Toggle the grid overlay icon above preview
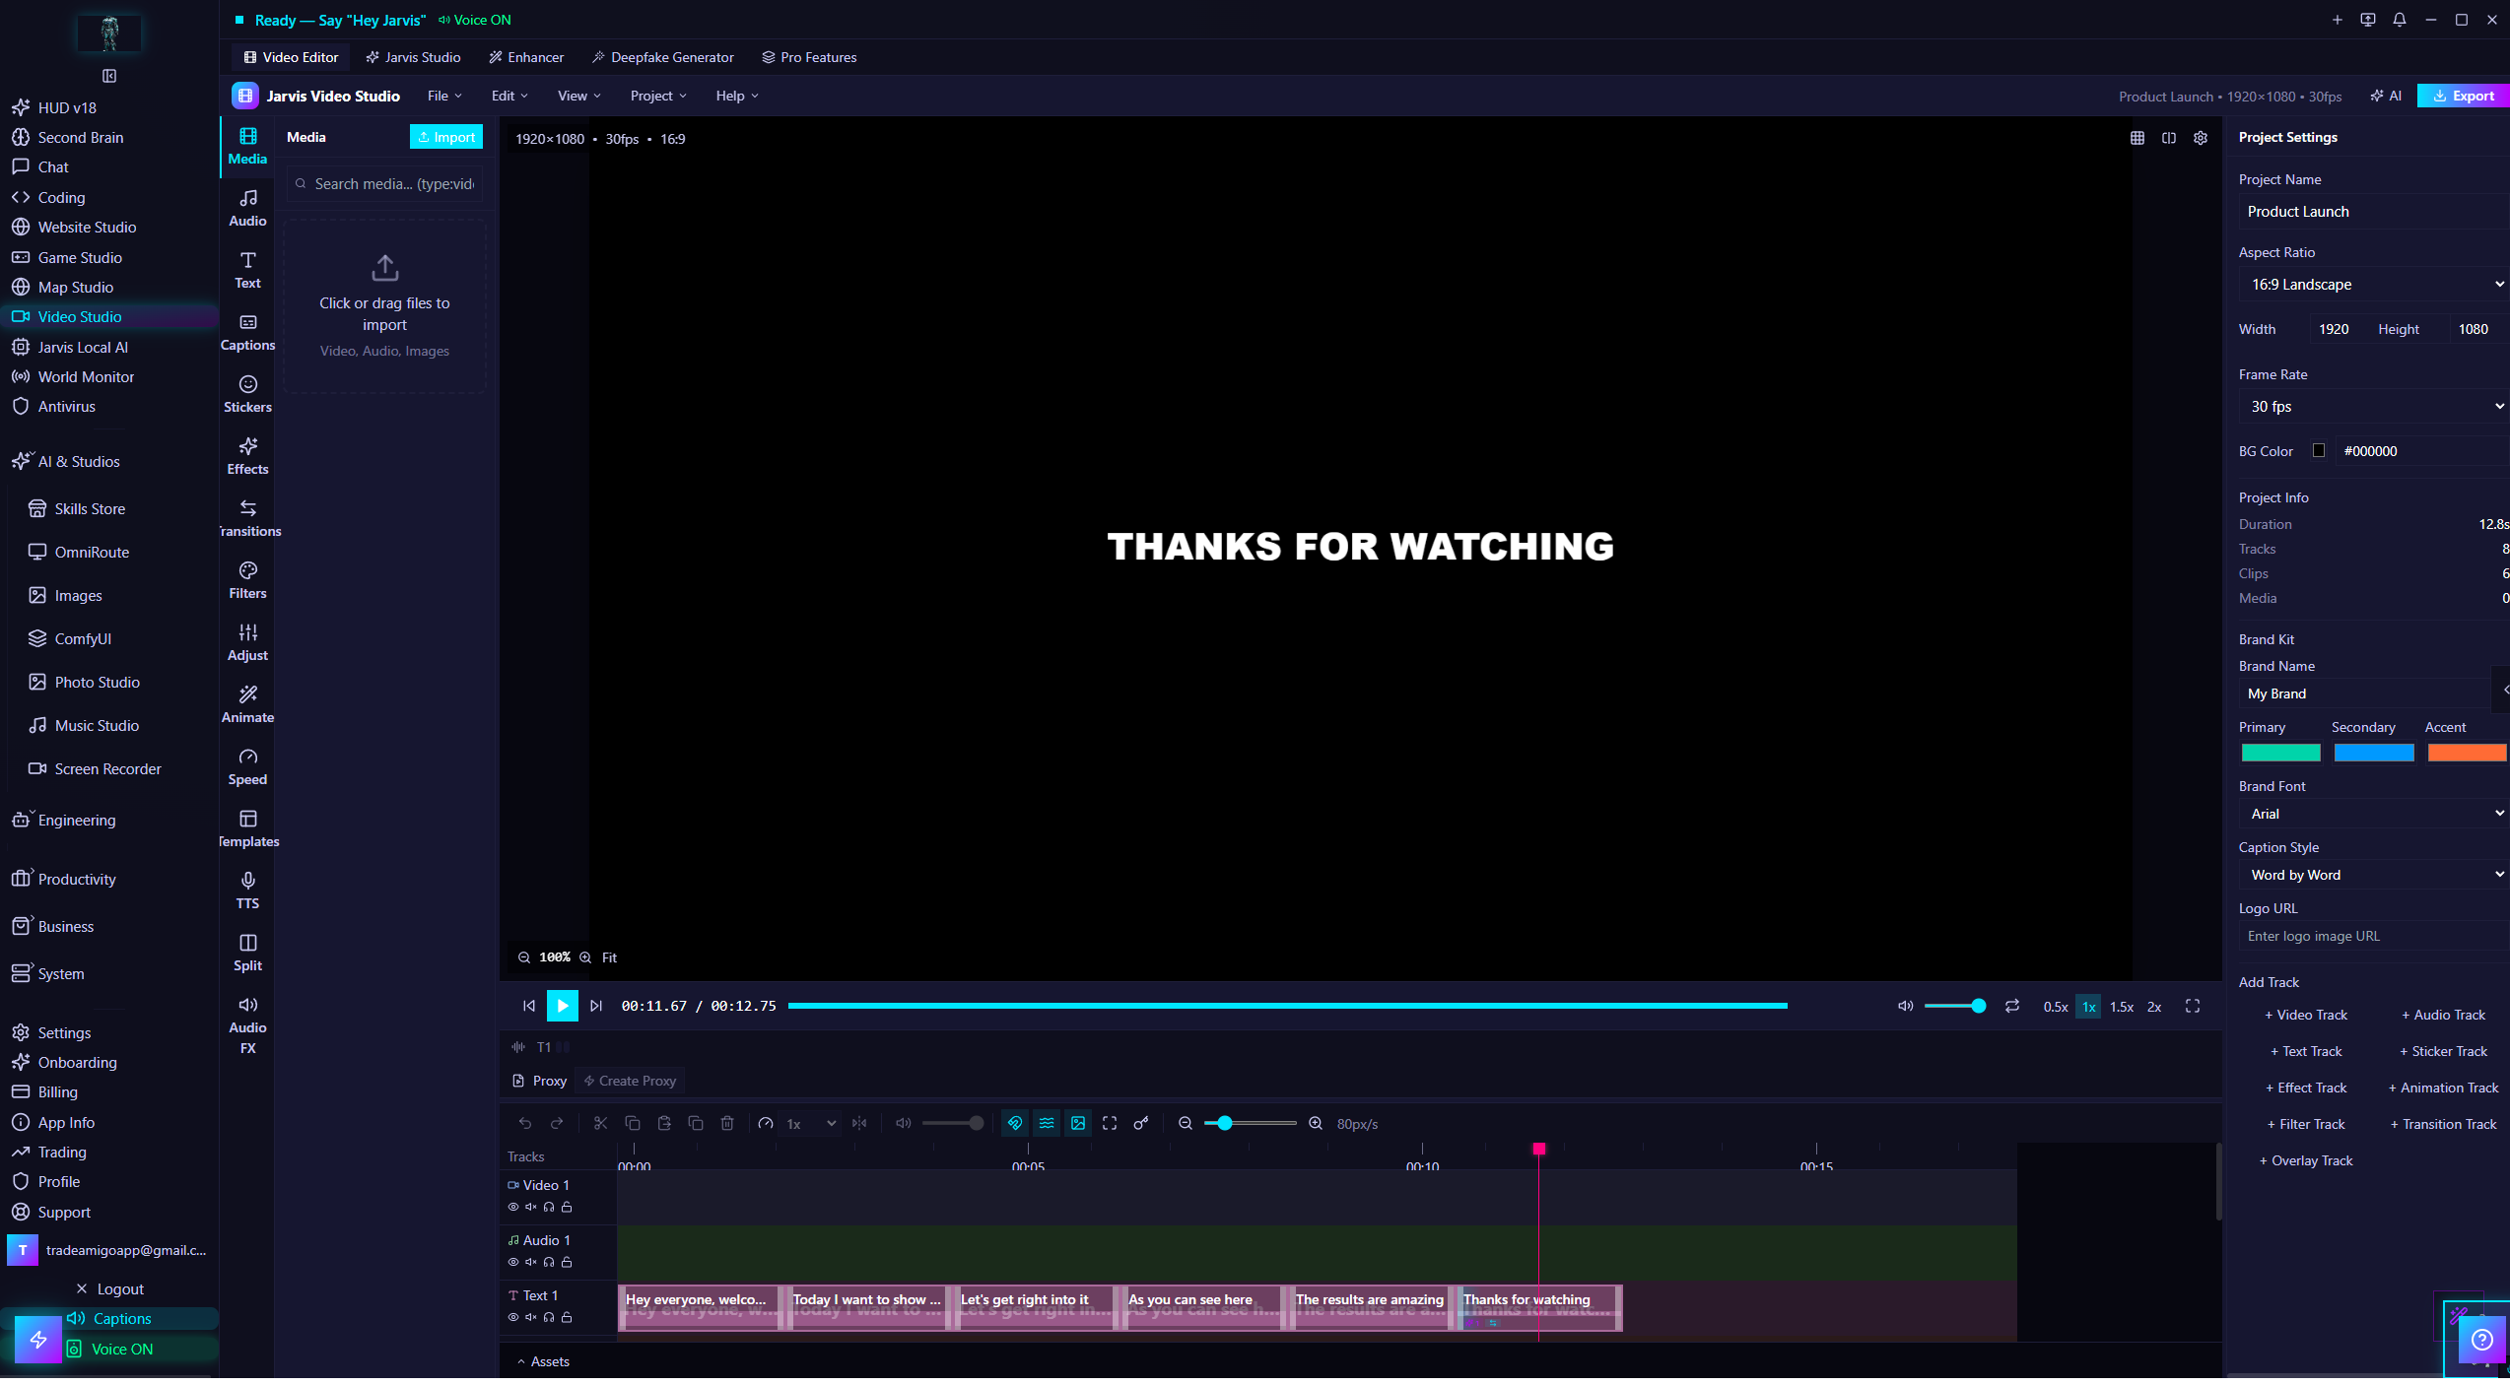This screenshot has height=1385, width=2510. 2137,139
